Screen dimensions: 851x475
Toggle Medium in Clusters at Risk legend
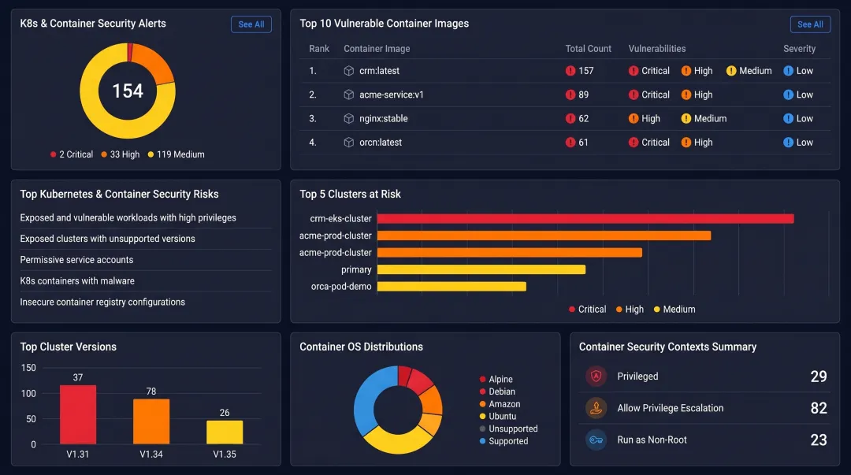click(674, 310)
